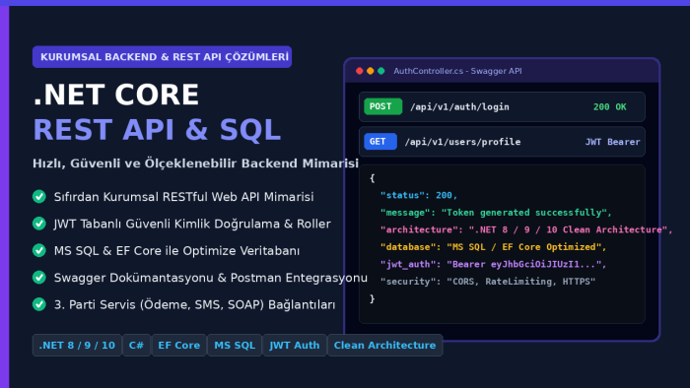This screenshot has width=690, height=388.
Task: Click the orange window dot in AuthController header
Action: (370, 71)
